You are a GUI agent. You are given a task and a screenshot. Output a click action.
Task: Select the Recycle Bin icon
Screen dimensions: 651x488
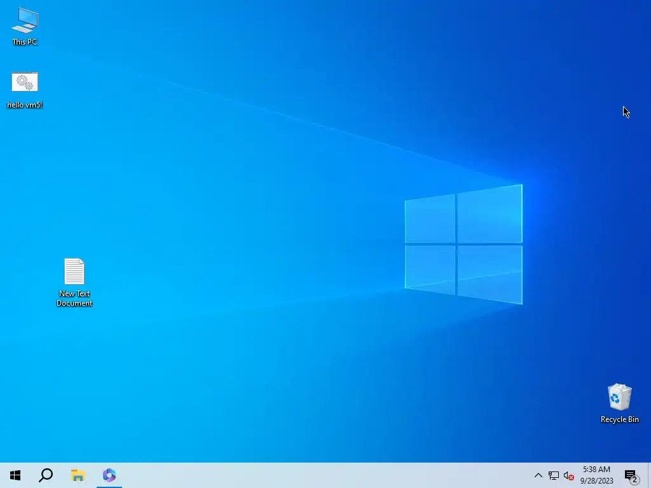619,403
